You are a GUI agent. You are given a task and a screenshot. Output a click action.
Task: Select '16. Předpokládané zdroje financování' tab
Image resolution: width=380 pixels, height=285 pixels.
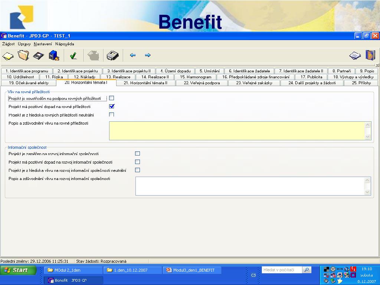pyautogui.click(x=256, y=77)
